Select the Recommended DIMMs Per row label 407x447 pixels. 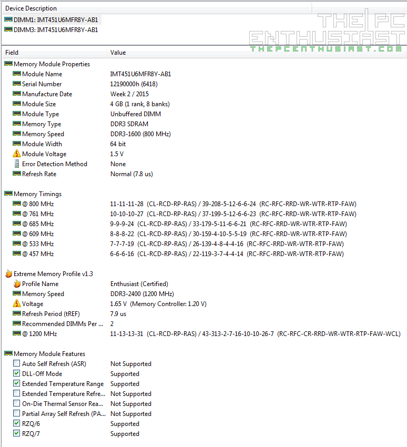tap(63, 324)
